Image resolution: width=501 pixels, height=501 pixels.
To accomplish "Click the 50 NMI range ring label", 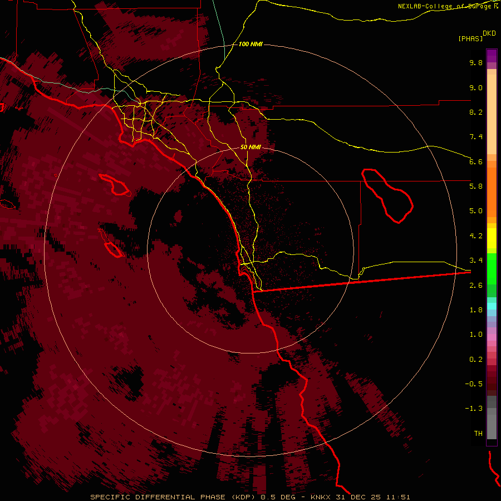I will [x=250, y=147].
